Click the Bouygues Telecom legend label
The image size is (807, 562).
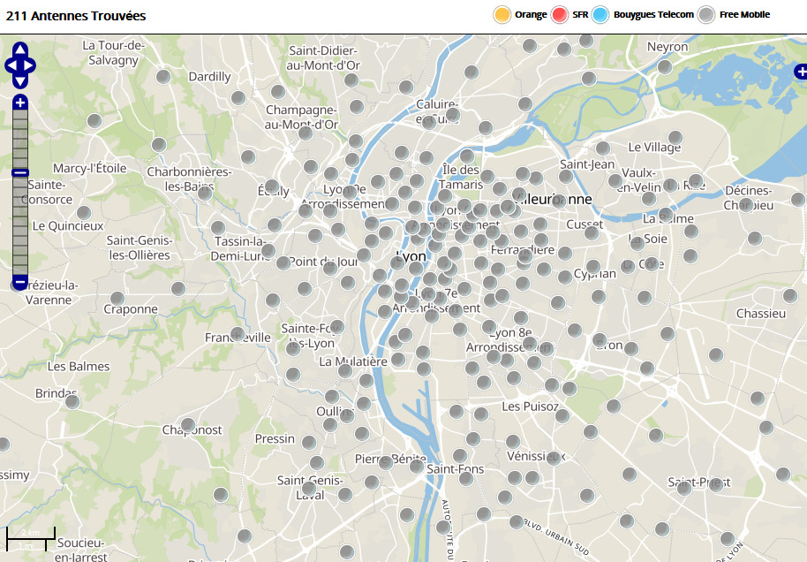(x=653, y=14)
